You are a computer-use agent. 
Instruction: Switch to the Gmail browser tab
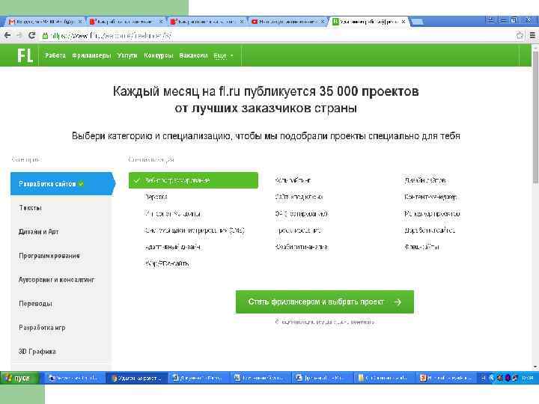tap(46, 21)
